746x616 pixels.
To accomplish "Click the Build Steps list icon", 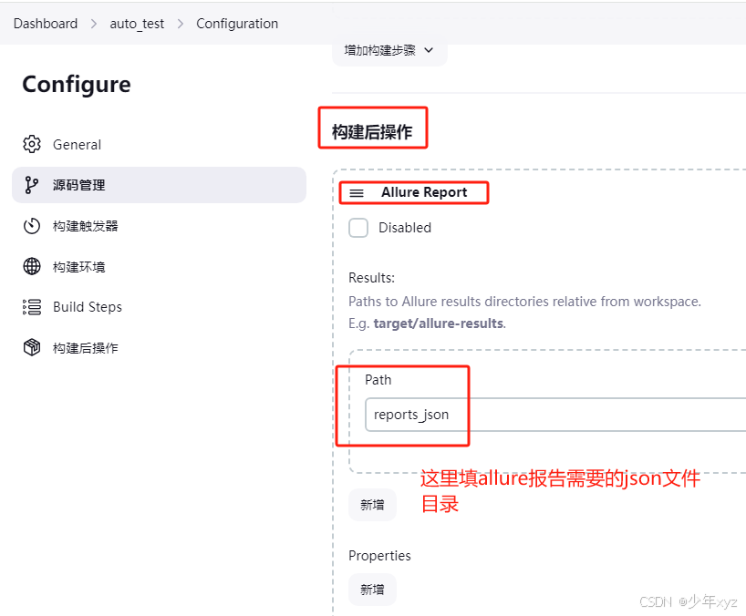I will coord(32,307).
